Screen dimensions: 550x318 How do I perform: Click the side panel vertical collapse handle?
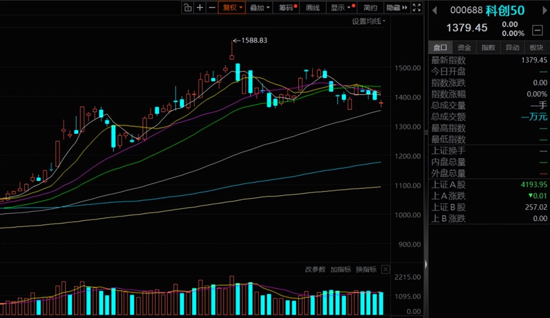click(x=426, y=264)
